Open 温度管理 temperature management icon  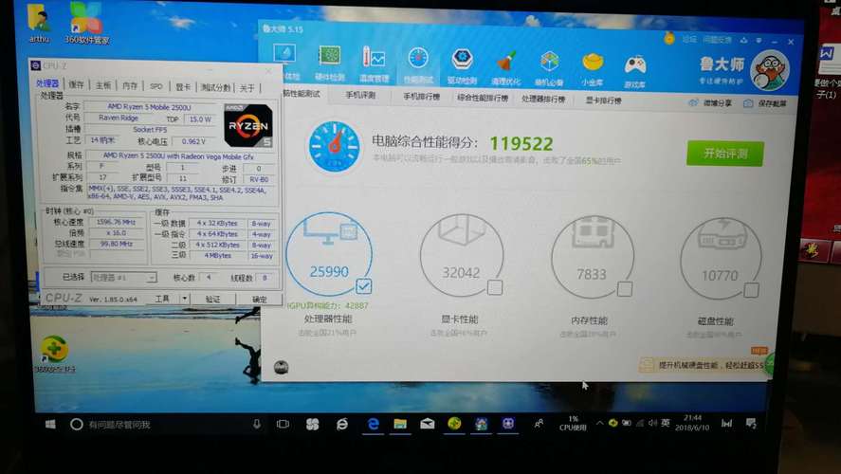coord(374,64)
